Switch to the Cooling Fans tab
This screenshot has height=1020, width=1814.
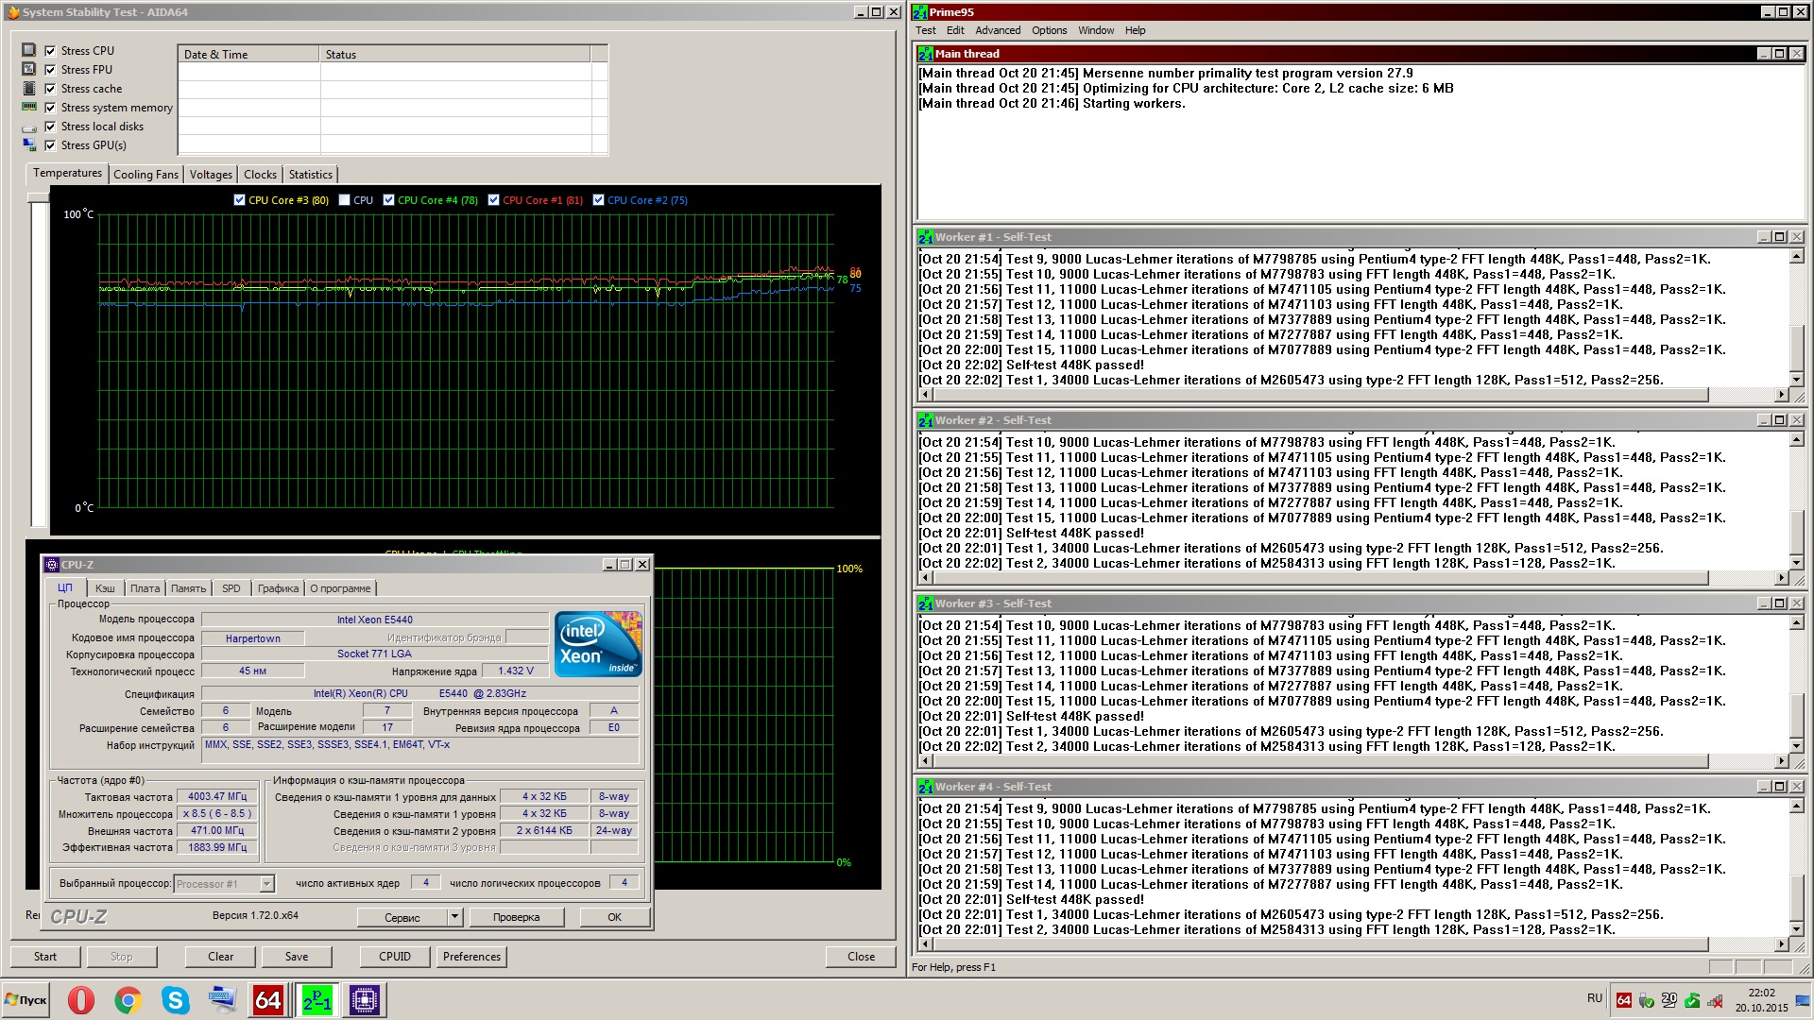[145, 175]
